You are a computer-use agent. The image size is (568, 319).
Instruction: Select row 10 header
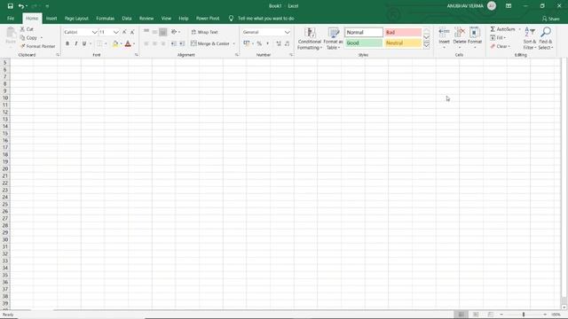[x=5, y=98]
